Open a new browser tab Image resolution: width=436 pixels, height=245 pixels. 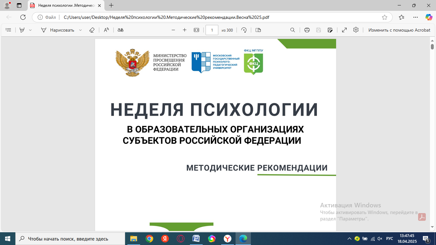(x=111, y=5)
